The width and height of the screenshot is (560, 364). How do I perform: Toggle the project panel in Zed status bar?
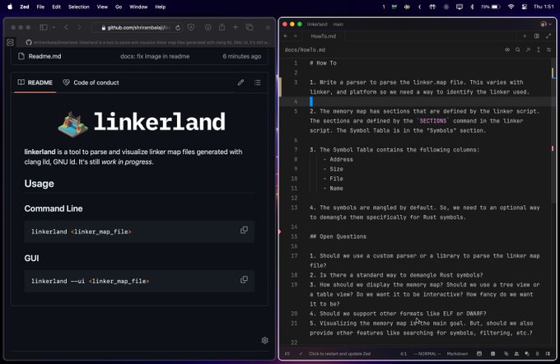[287, 353]
